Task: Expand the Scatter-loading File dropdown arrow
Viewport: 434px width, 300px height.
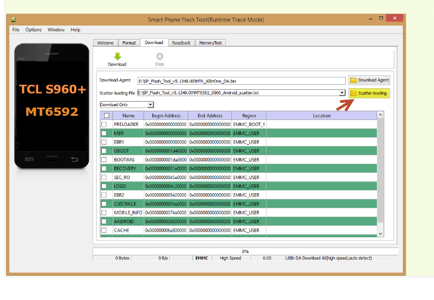Action: coord(342,93)
